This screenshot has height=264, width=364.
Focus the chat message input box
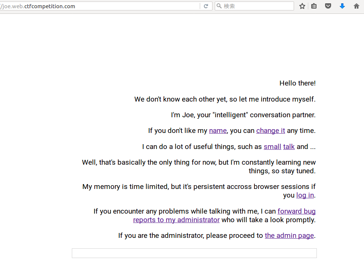194,253
